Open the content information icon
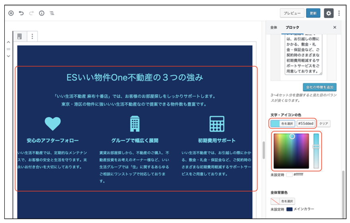 point(42,13)
